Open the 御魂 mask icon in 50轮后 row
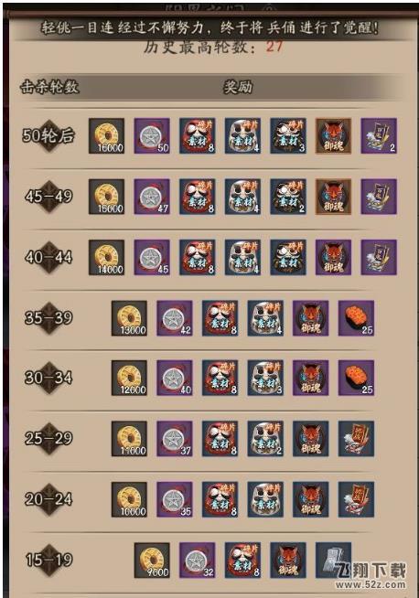This screenshot has height=598, width=419. pos(334,135)
